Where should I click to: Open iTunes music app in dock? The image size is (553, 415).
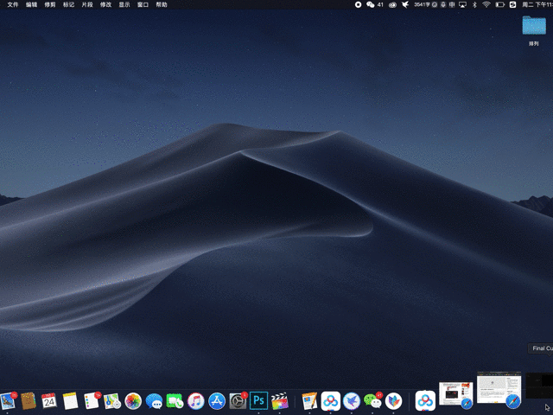click(196, 401)
